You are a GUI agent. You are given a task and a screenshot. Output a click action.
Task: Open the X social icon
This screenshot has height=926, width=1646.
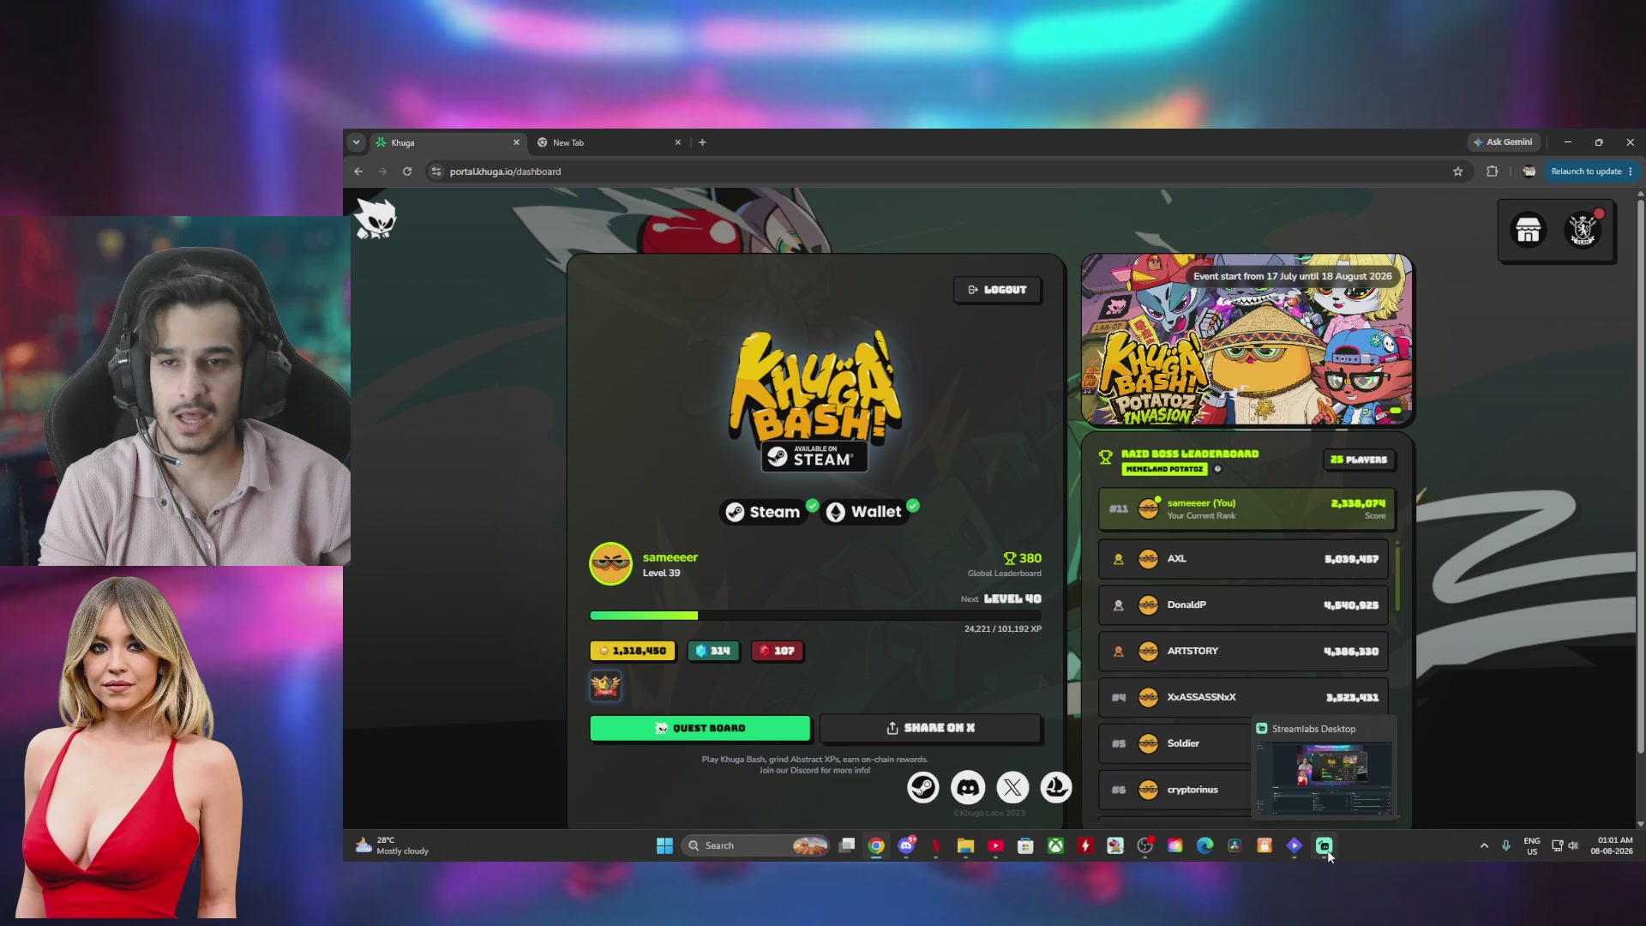(x=1012, y=787)
